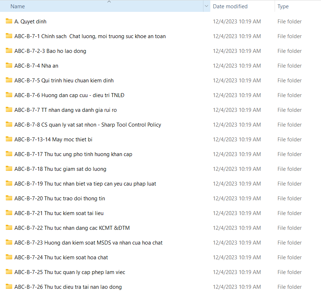Screen dimensions: 321x301
Task: Click folder icon for ABC-B-7-26 dieu tra tai nan
Action: [x=9, y=287]
